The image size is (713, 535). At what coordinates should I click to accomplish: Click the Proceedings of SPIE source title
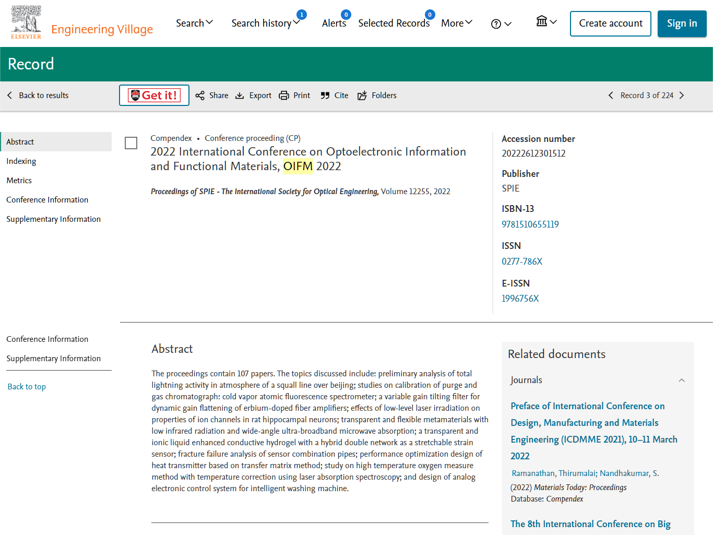point(265,192)
